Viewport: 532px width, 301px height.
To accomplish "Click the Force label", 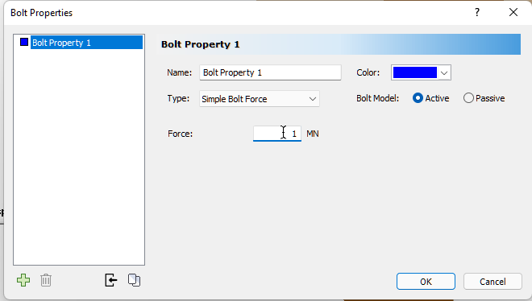I will [180, 134].
